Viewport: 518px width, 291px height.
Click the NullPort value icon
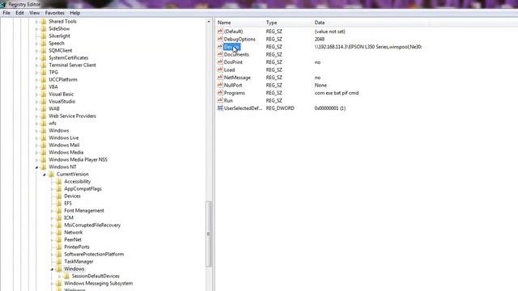[x=220, y=85]
